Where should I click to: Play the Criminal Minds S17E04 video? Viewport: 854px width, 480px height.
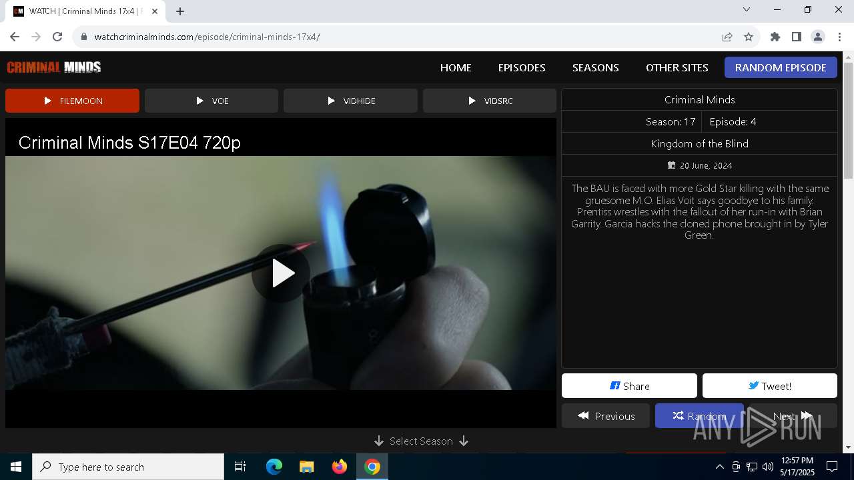pos(281,273)
